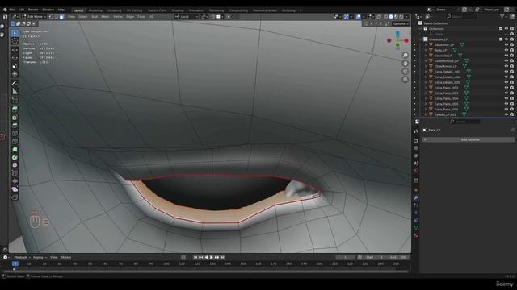Select the Transform tool

[15, 74]
